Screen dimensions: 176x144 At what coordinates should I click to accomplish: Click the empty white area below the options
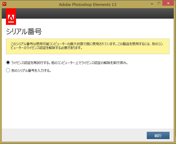tap(88, 100)
